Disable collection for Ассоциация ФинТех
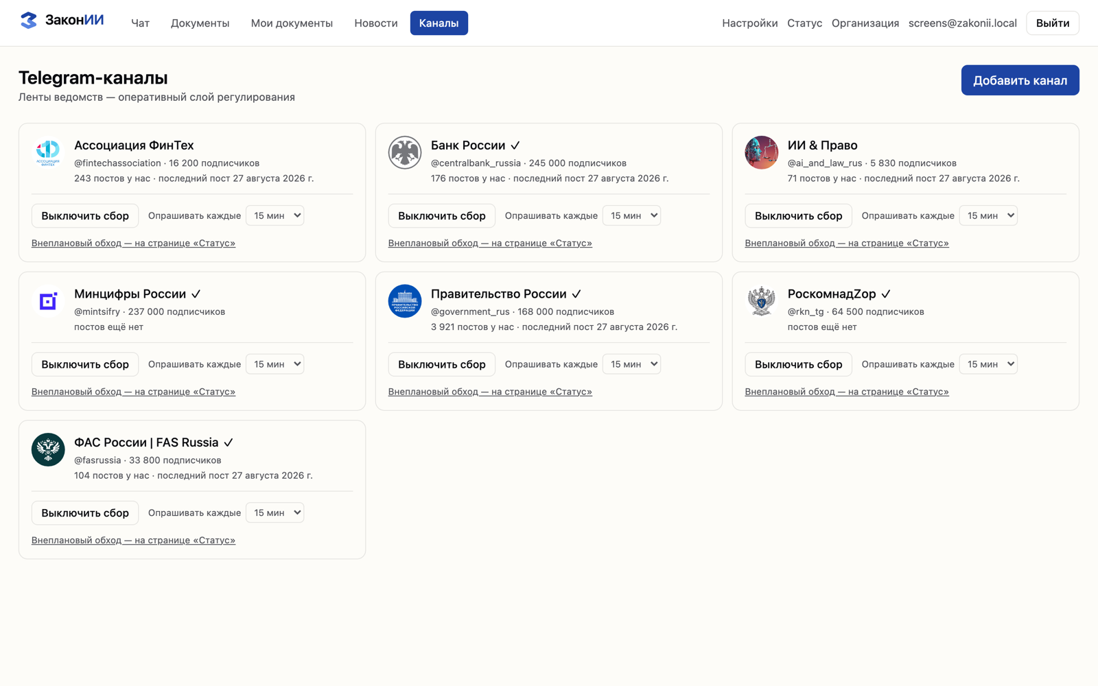 click(85, 215)
